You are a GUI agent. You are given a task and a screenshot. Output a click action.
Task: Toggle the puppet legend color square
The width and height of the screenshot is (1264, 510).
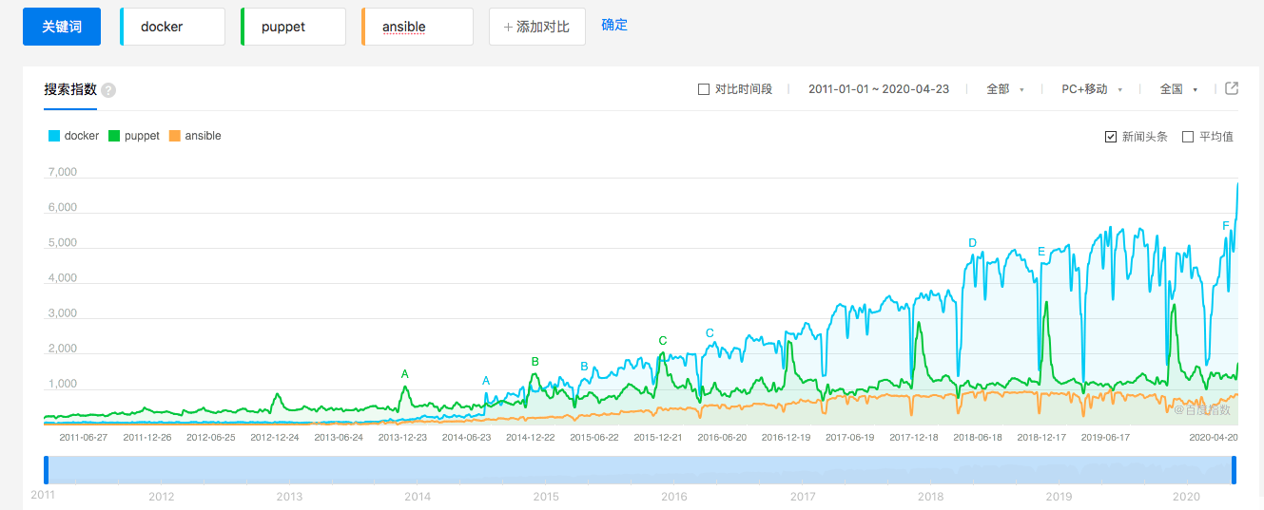[114, 136]
